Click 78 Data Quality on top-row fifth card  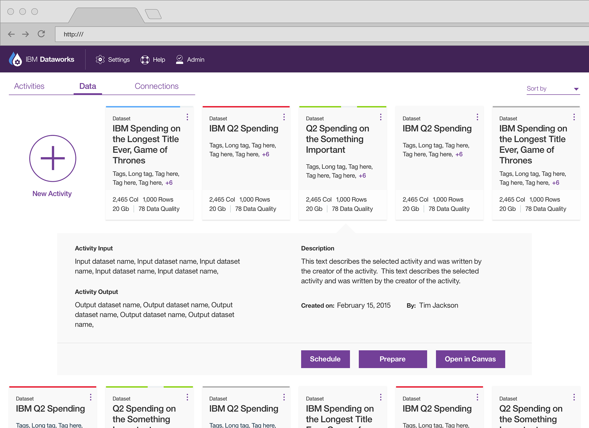pos(545,209)
